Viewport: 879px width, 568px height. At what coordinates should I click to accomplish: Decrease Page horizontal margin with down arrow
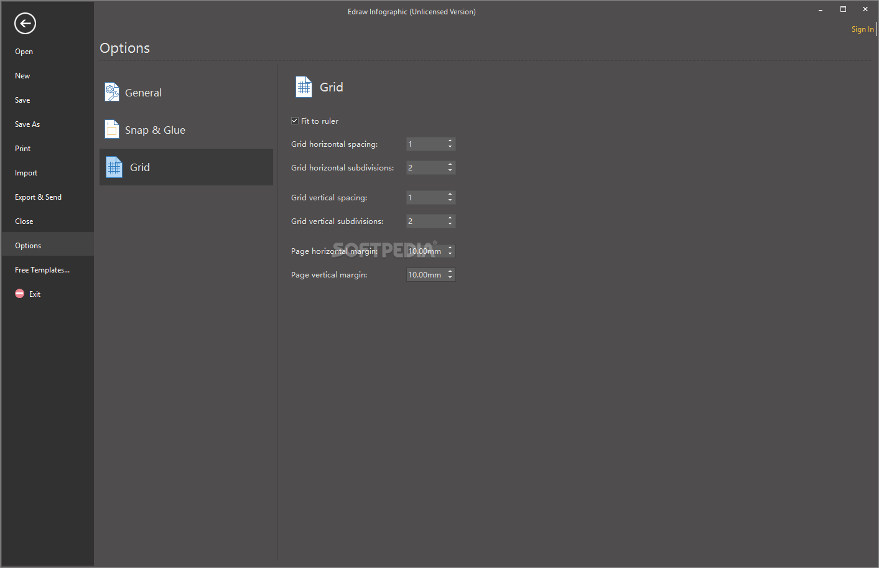(x=450, y=254)
